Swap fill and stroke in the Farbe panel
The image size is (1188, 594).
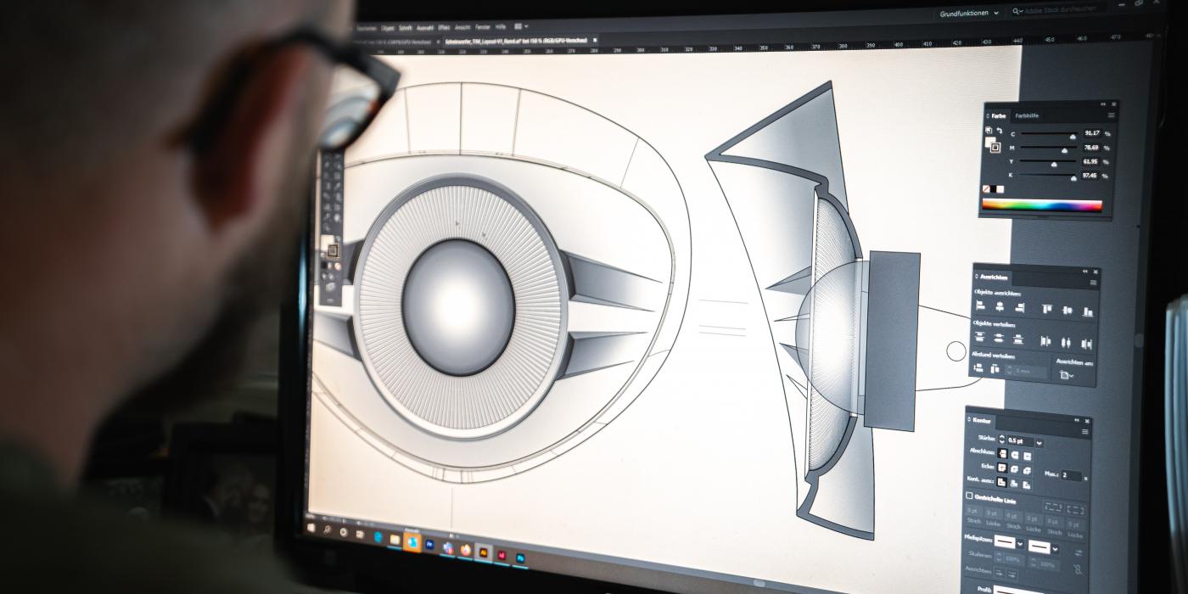(1000, 130)
